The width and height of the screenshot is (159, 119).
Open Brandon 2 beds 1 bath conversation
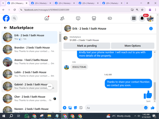tap(29, 50)
